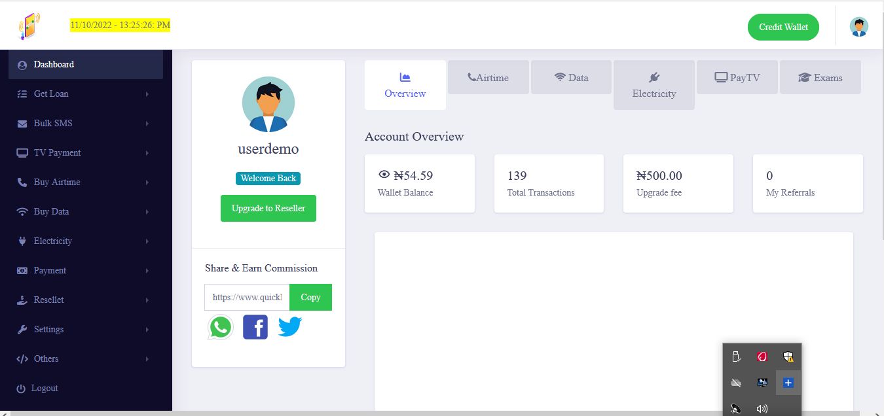The image size is (884, 416).
Task: Click the referral URL input field
Action: [247, 297]
